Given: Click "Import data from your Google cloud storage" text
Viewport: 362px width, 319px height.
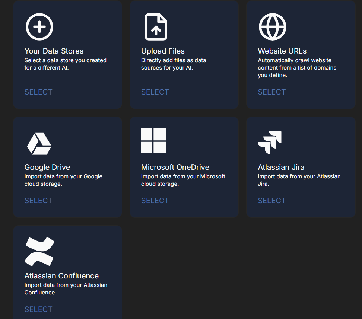Looking at the screenshot, I should pyautogui.click(x=63, y=180).
